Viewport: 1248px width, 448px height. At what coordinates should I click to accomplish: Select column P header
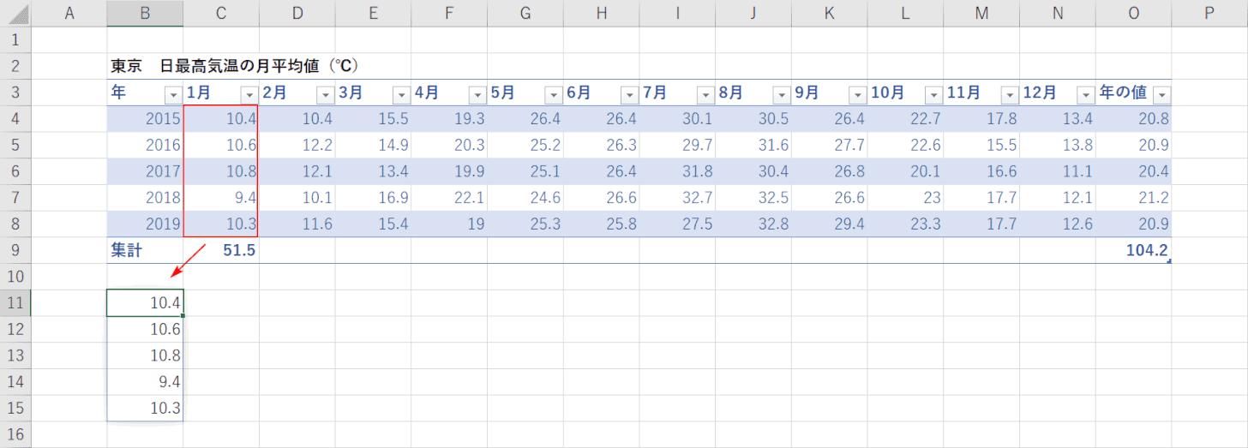coord(1209,13)
